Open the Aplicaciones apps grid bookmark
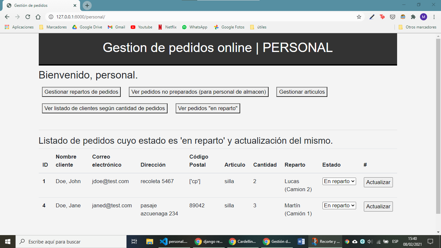The image size is (441, 248). [x=19, y=27]
